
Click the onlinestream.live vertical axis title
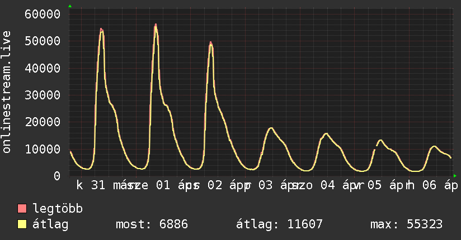pyautogui.click(x=6, y=92)
